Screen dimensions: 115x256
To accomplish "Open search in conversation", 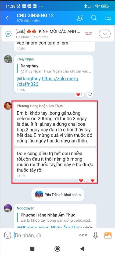I will [x=94, y=18].
